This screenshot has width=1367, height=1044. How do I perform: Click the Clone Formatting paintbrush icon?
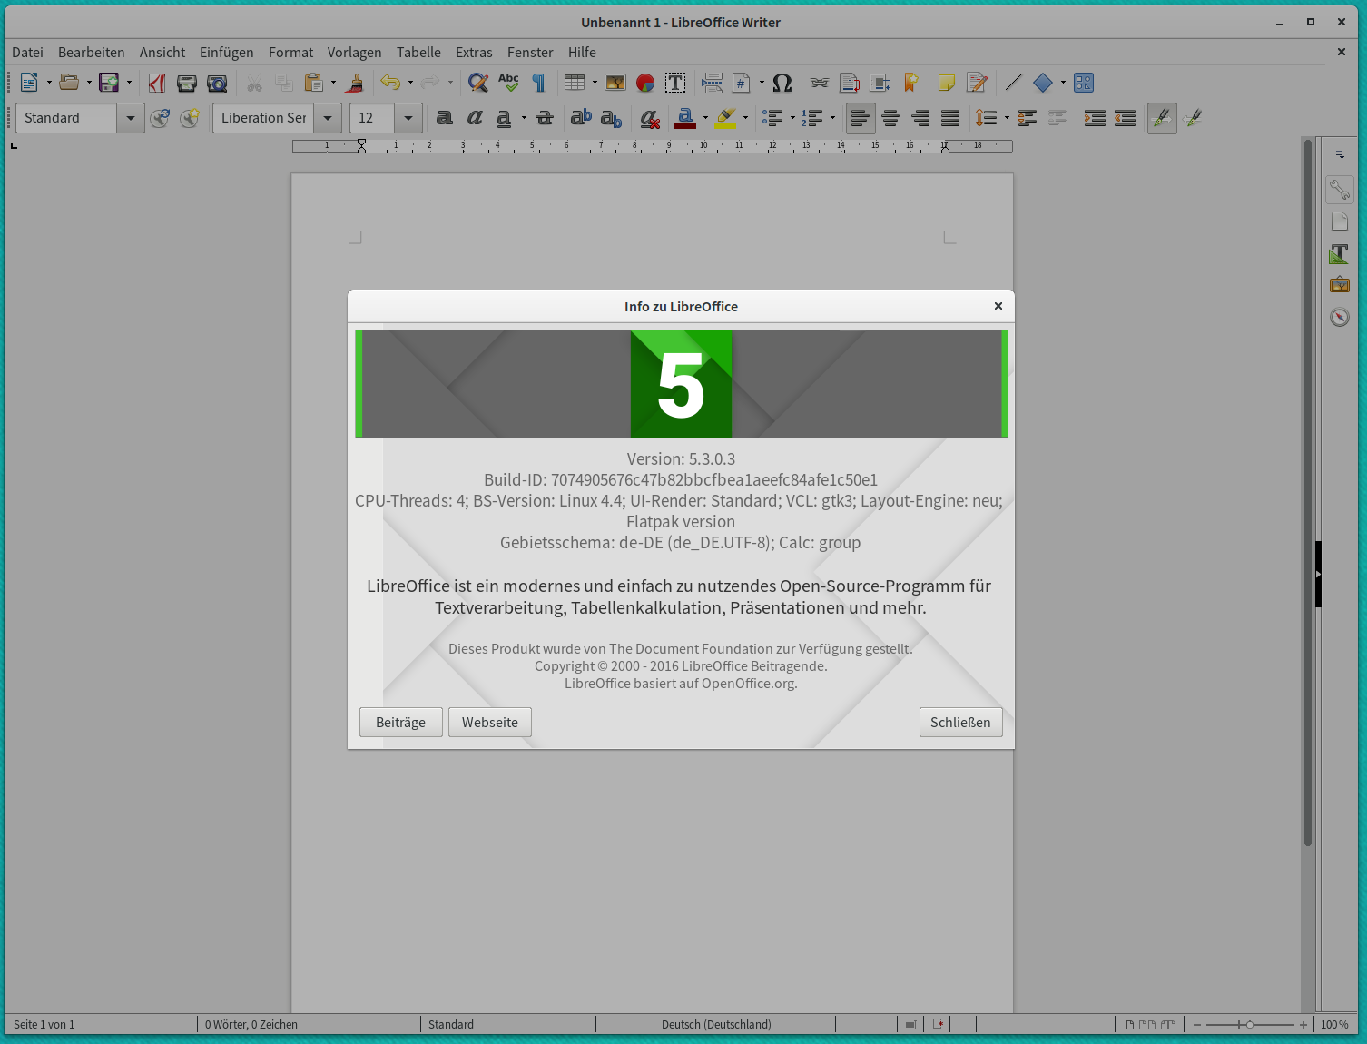(x=356, y=83)
